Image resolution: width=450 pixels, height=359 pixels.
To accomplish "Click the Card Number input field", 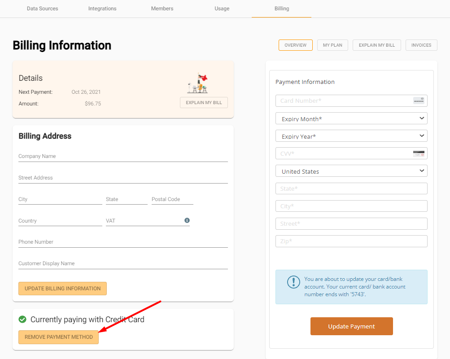I will click(343, 101).
